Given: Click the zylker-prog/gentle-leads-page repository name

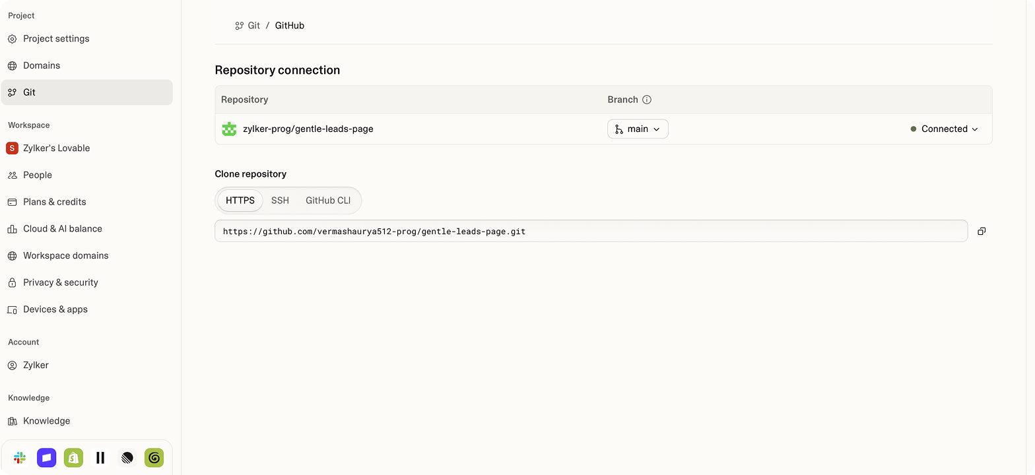Looking at the screenshot, I should (308, 129).
